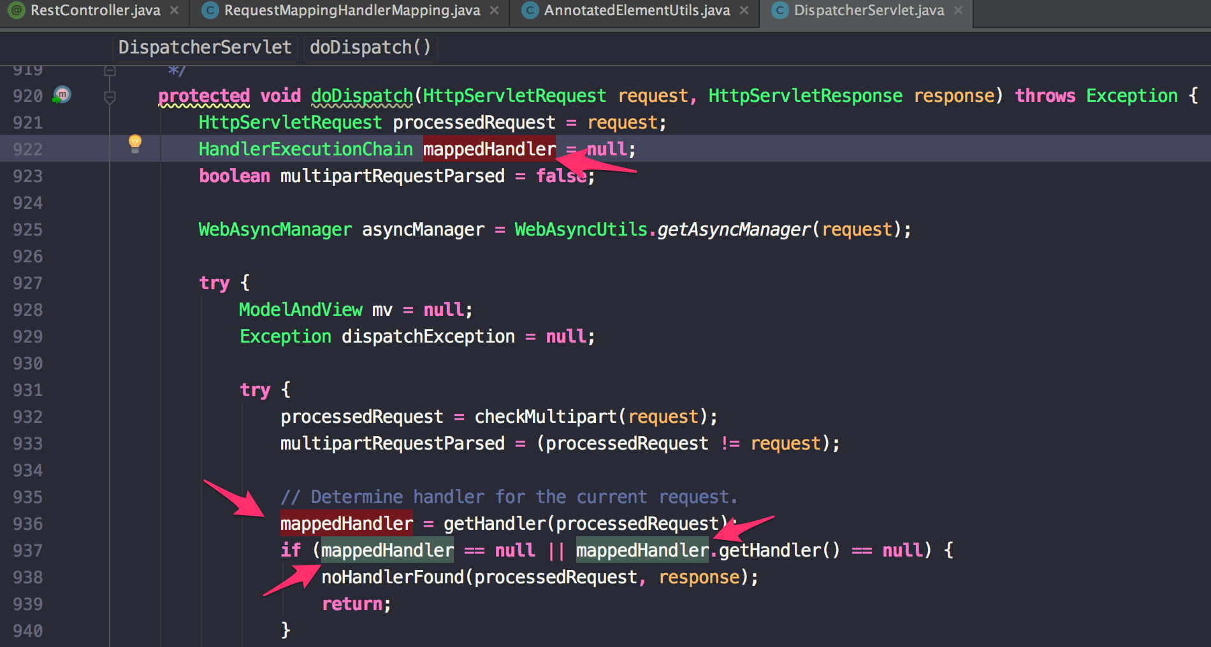Image resolution: width=1211 pixels, height=647 pixels.
Task: Click the doDispatch method name
Action: [x=362, y=96]
